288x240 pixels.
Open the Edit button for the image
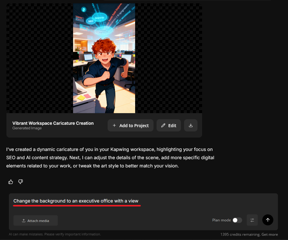pos(168,125)
